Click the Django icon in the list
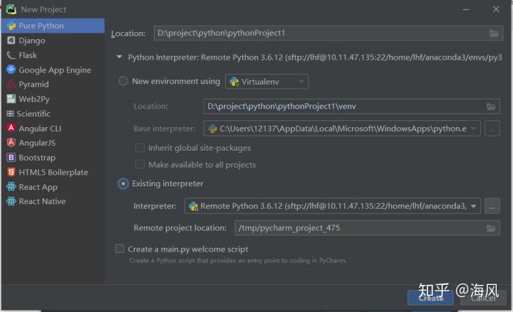513x312 pixels. [11, 40]
